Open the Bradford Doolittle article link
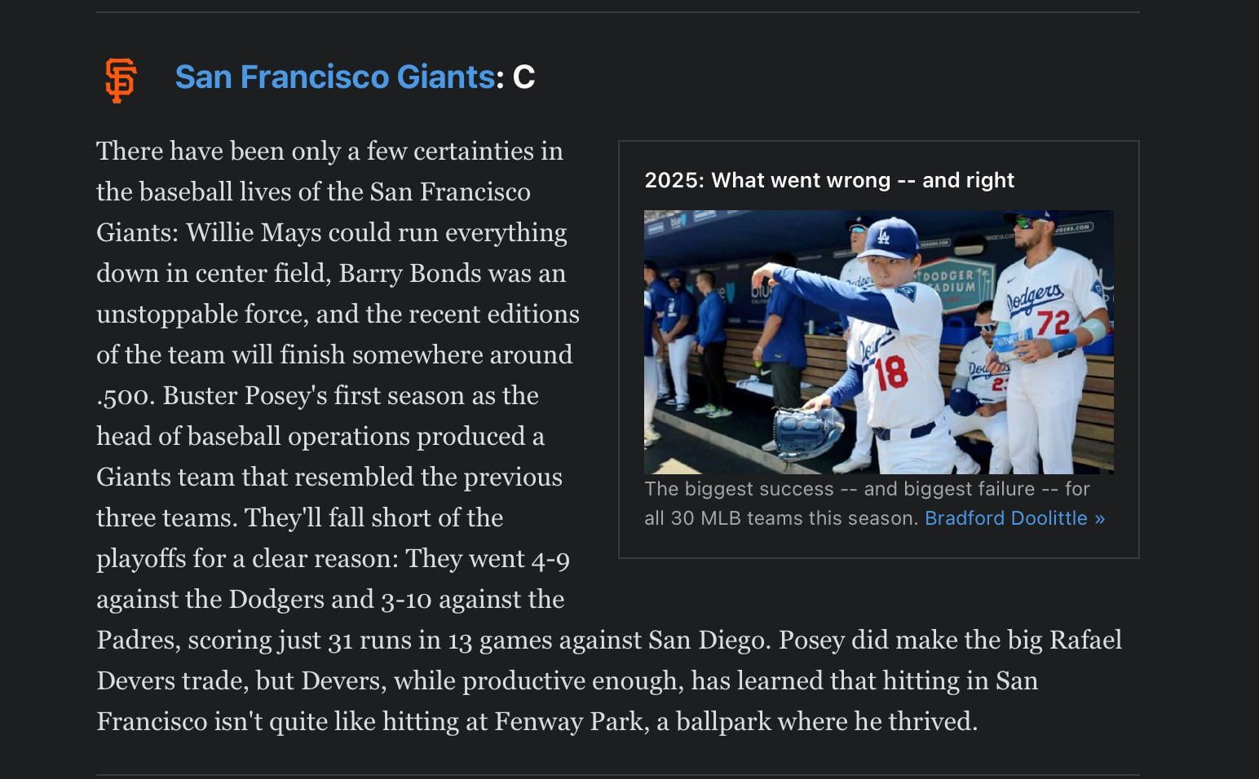 [x=1014, y=518]
